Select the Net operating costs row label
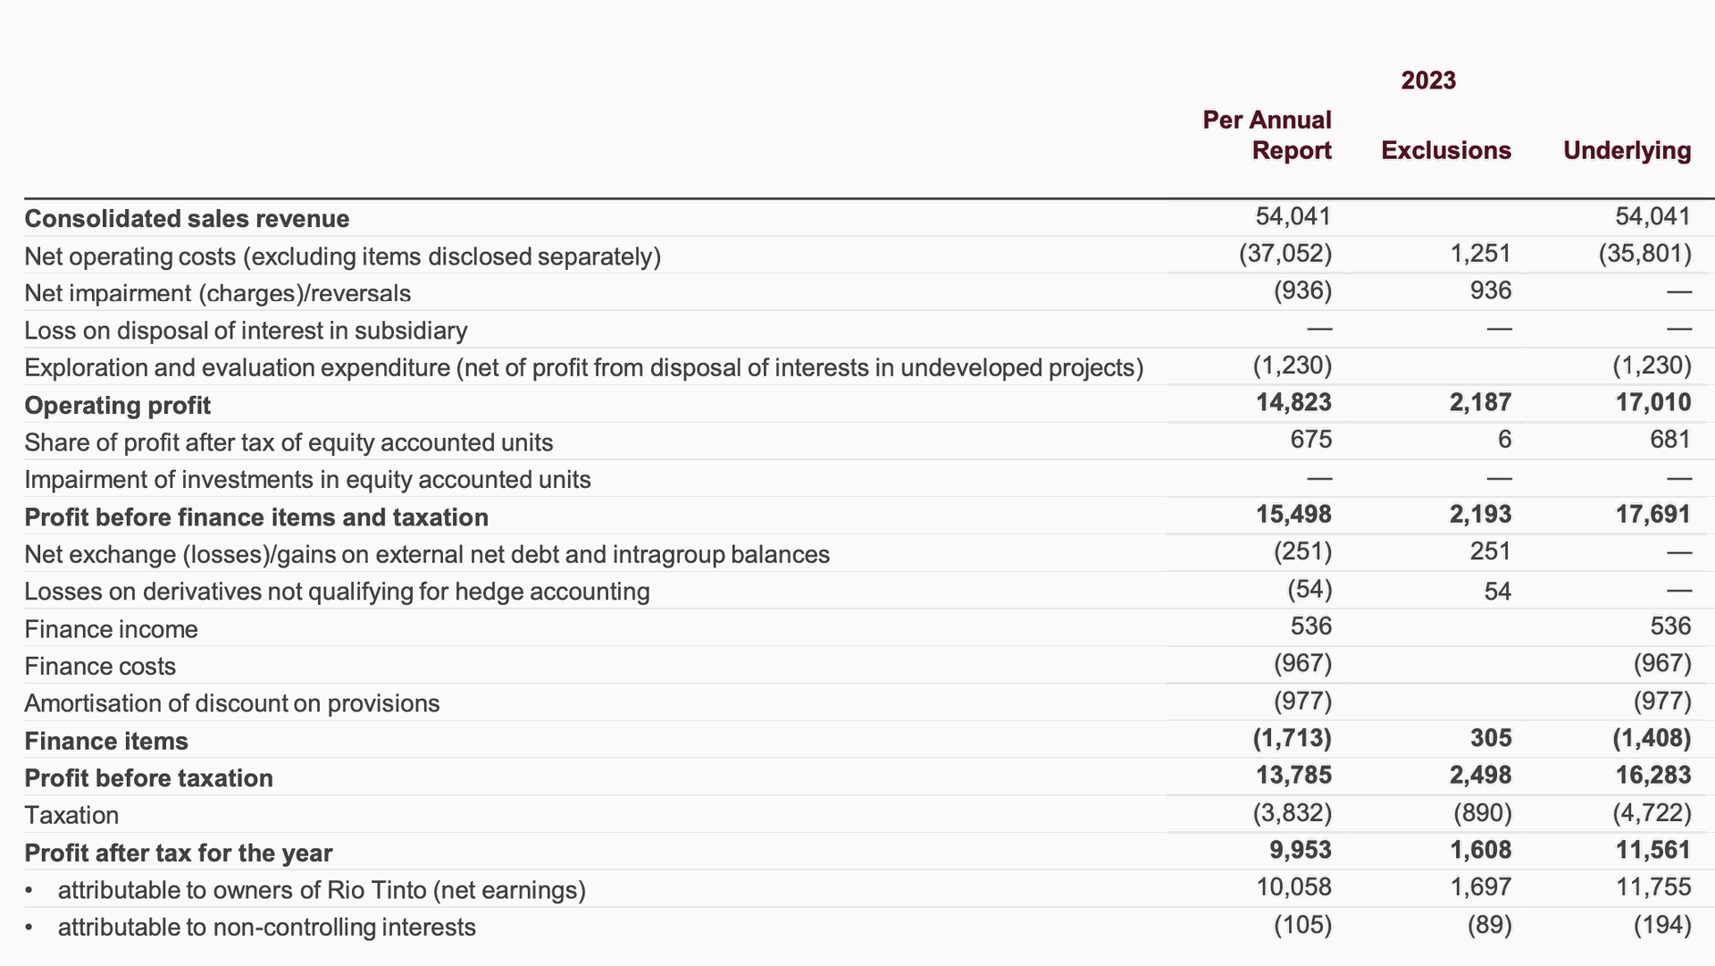1715x966 pixels. 342,256
